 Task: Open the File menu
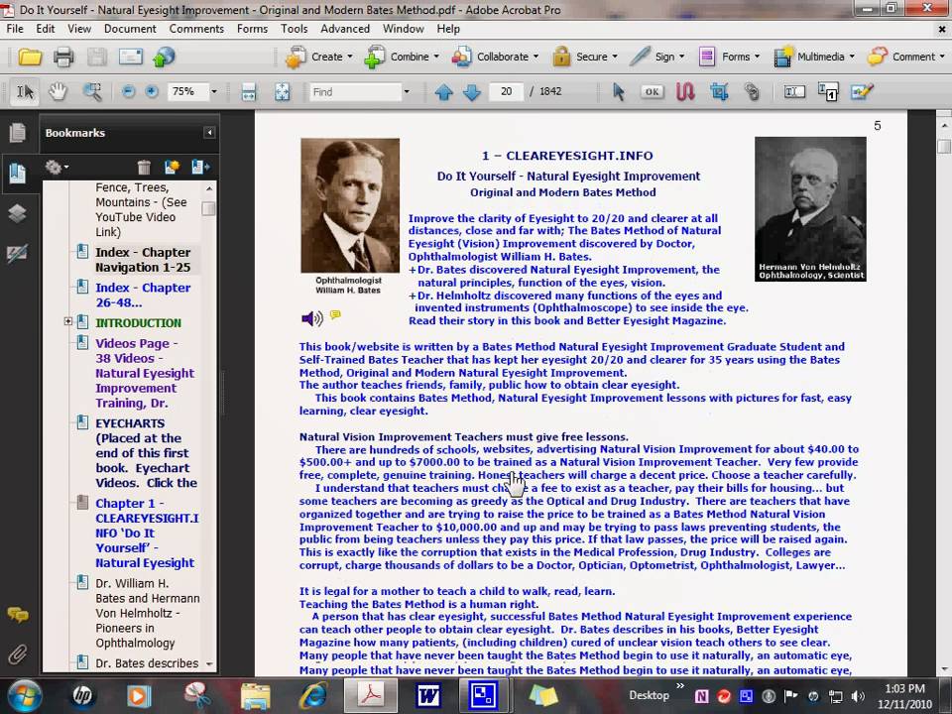pyautogui.click(x=15, y=29)
